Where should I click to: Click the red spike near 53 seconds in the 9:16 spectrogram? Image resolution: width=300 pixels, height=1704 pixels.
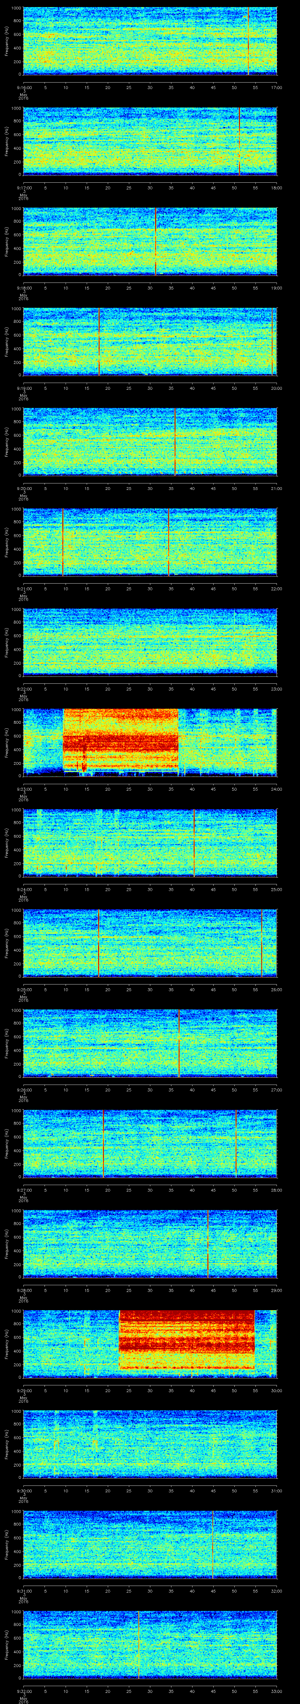pos(248,41)
